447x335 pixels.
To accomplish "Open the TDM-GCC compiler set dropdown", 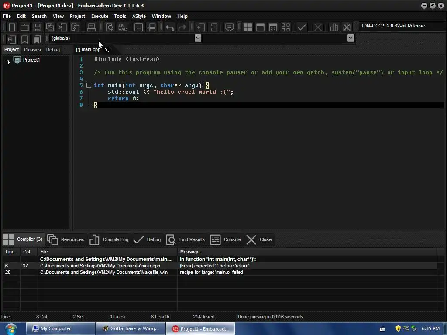I will (402, 26).
